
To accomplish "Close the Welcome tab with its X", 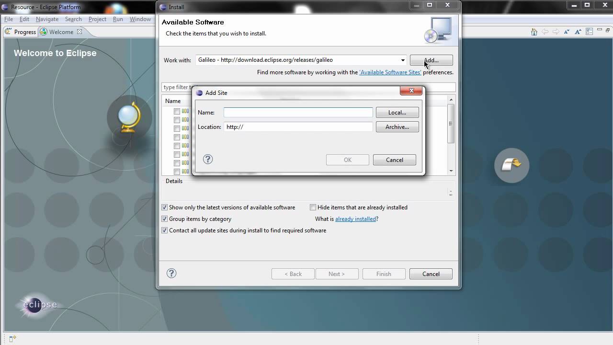I will click(x=79, y=32).
